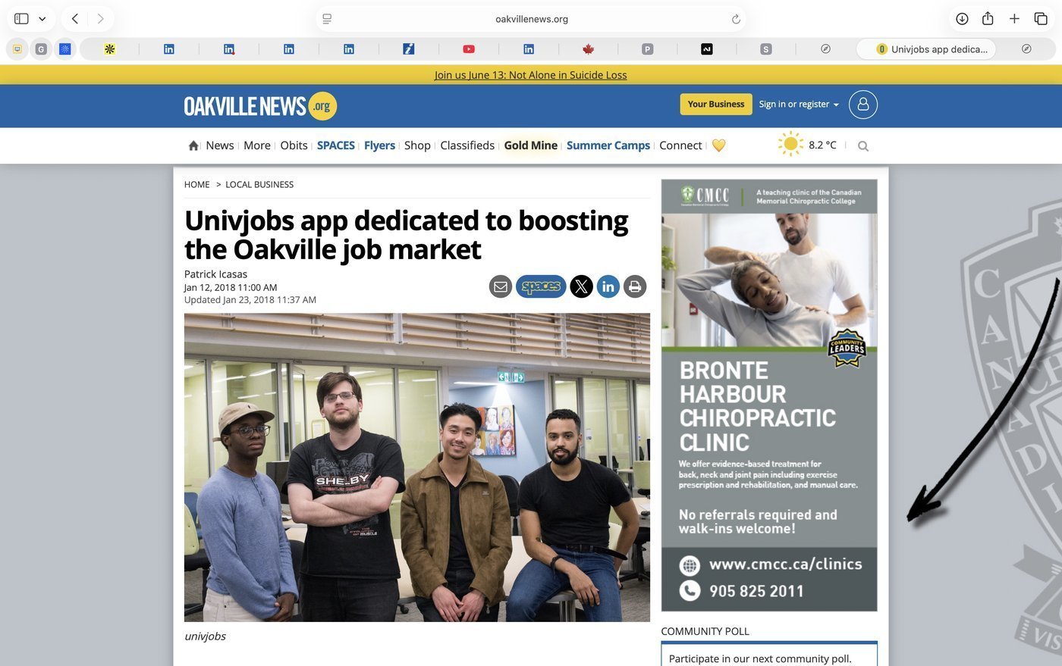Open the Shop menu item

coord(417,145)
